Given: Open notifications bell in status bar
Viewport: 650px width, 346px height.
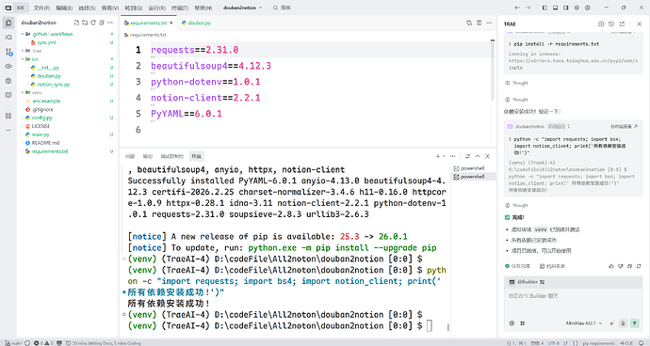Looking at the screenshot, I should pyautogui.click(x=642, y=343).
